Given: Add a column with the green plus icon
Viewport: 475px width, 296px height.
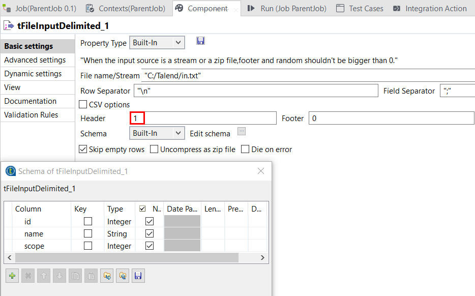Looking at the screenshot, I should [12, 276].
